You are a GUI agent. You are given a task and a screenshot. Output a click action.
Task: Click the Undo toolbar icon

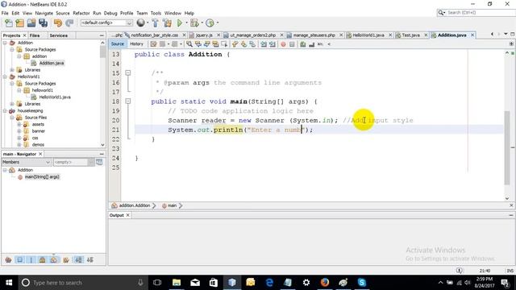point(58,23)
